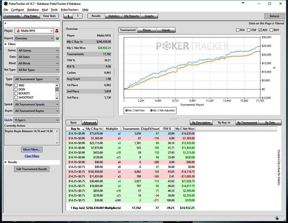The width and height of the screenshot is (288, 223).
Task: Check the BOUNTY flag
Action: (x=16, y=93)
